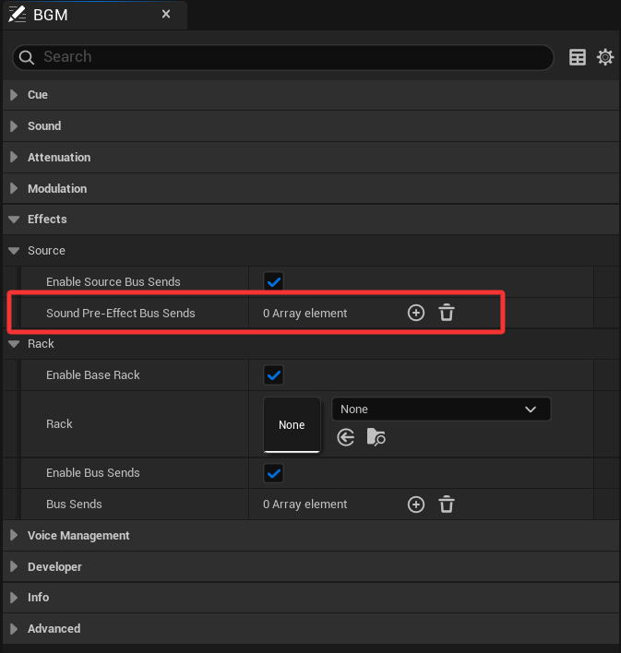Close the BGM tab

pos(166,15)
